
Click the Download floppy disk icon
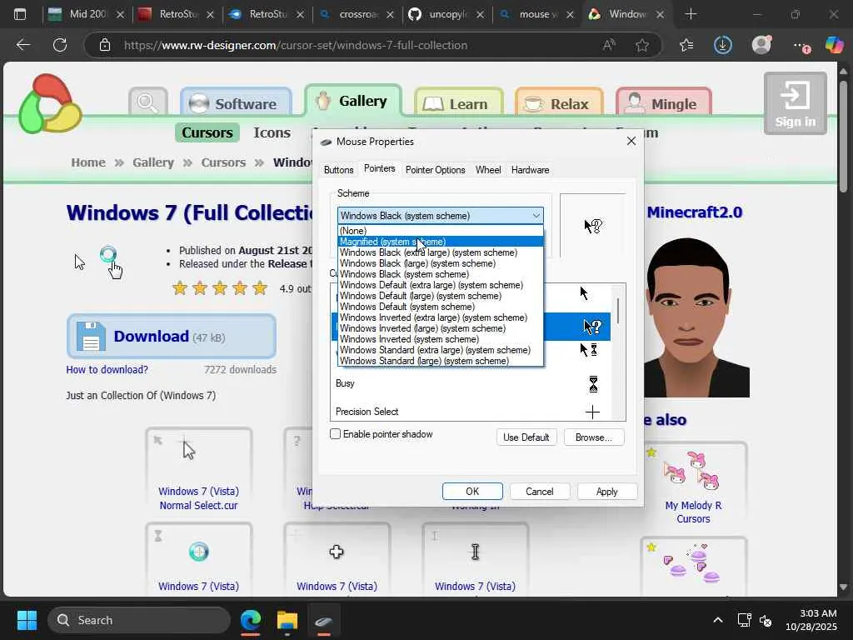[91, 336]
